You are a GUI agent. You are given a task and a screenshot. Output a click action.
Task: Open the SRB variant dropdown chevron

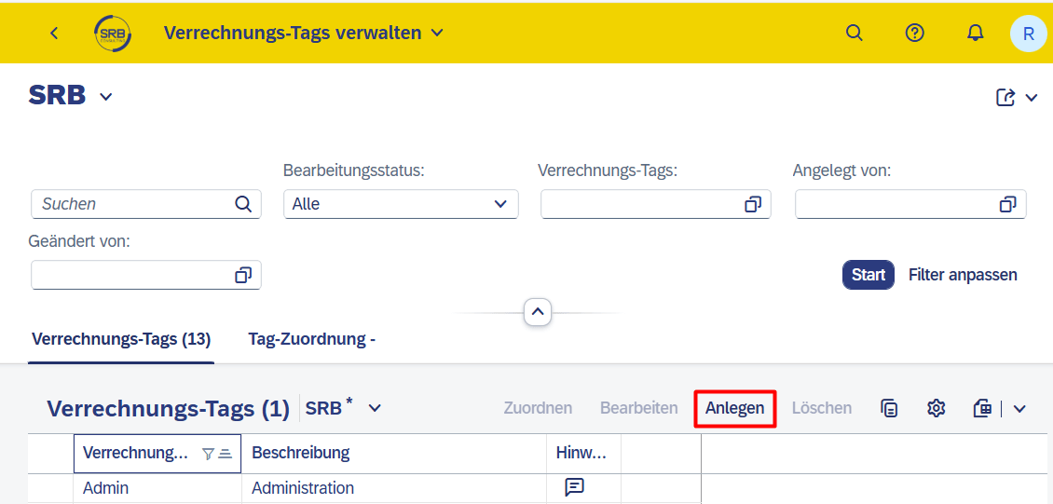pos(106,97)
